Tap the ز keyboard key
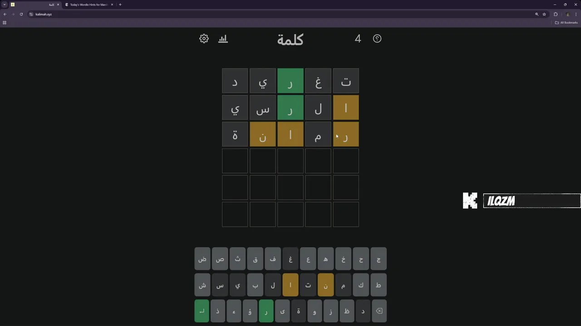The image size is (581, 326). tap(330, 311)
